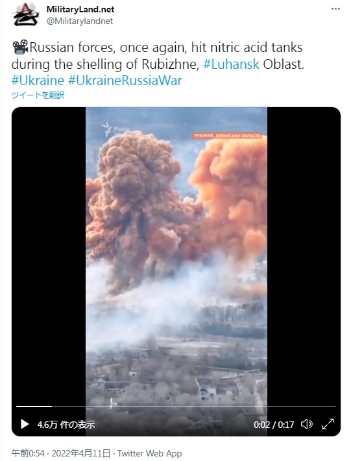Screen dimensions: 351x461
Task: Click the orange location caption on video
Action: [x=228, y=136]
